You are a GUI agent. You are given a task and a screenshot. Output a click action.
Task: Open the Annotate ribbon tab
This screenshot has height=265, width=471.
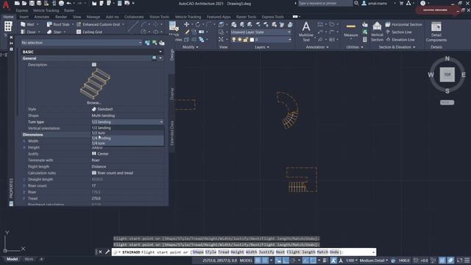pos(42,17)
